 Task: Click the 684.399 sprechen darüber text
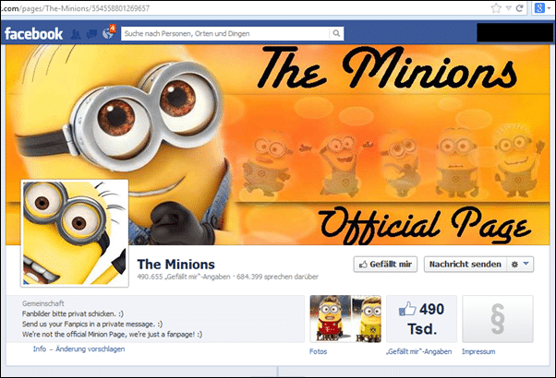[x=277, y=277]
